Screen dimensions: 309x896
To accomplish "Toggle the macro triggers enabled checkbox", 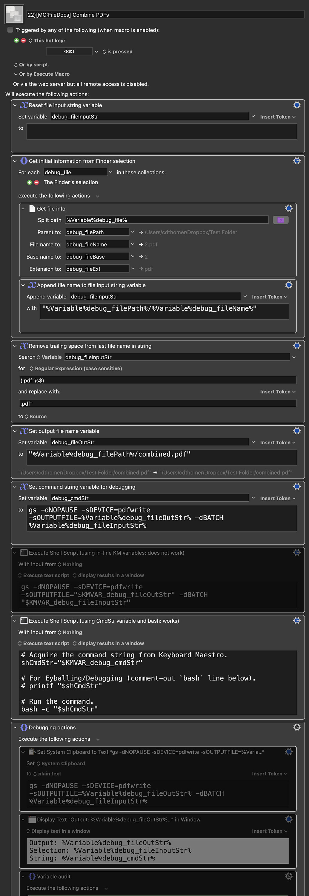I will 10,30.
